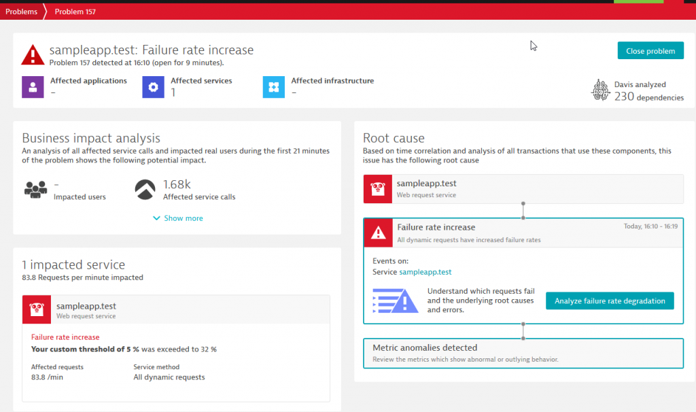Click the Failure rate increase warning icon
Viewport: 696px width, 412px height.
(378, 233)
